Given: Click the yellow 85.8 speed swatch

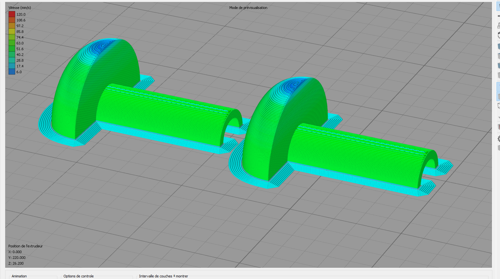Looking at the screenshot, I should pos(12,31).
